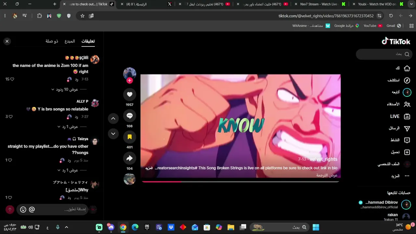Image resolution: width=416 pixels, height=234 pixels.
Task: Open Discord from the taskbar
Action: click(x=111, y=227)
